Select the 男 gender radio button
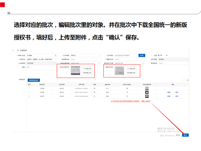The image size is (201, 151). point(159,55)
